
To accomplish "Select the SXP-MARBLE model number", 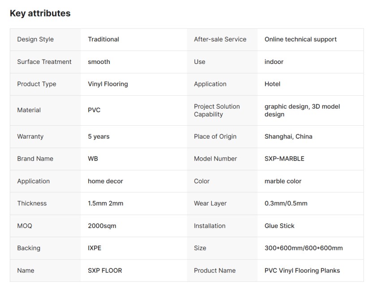I will (x=284, y=159).
